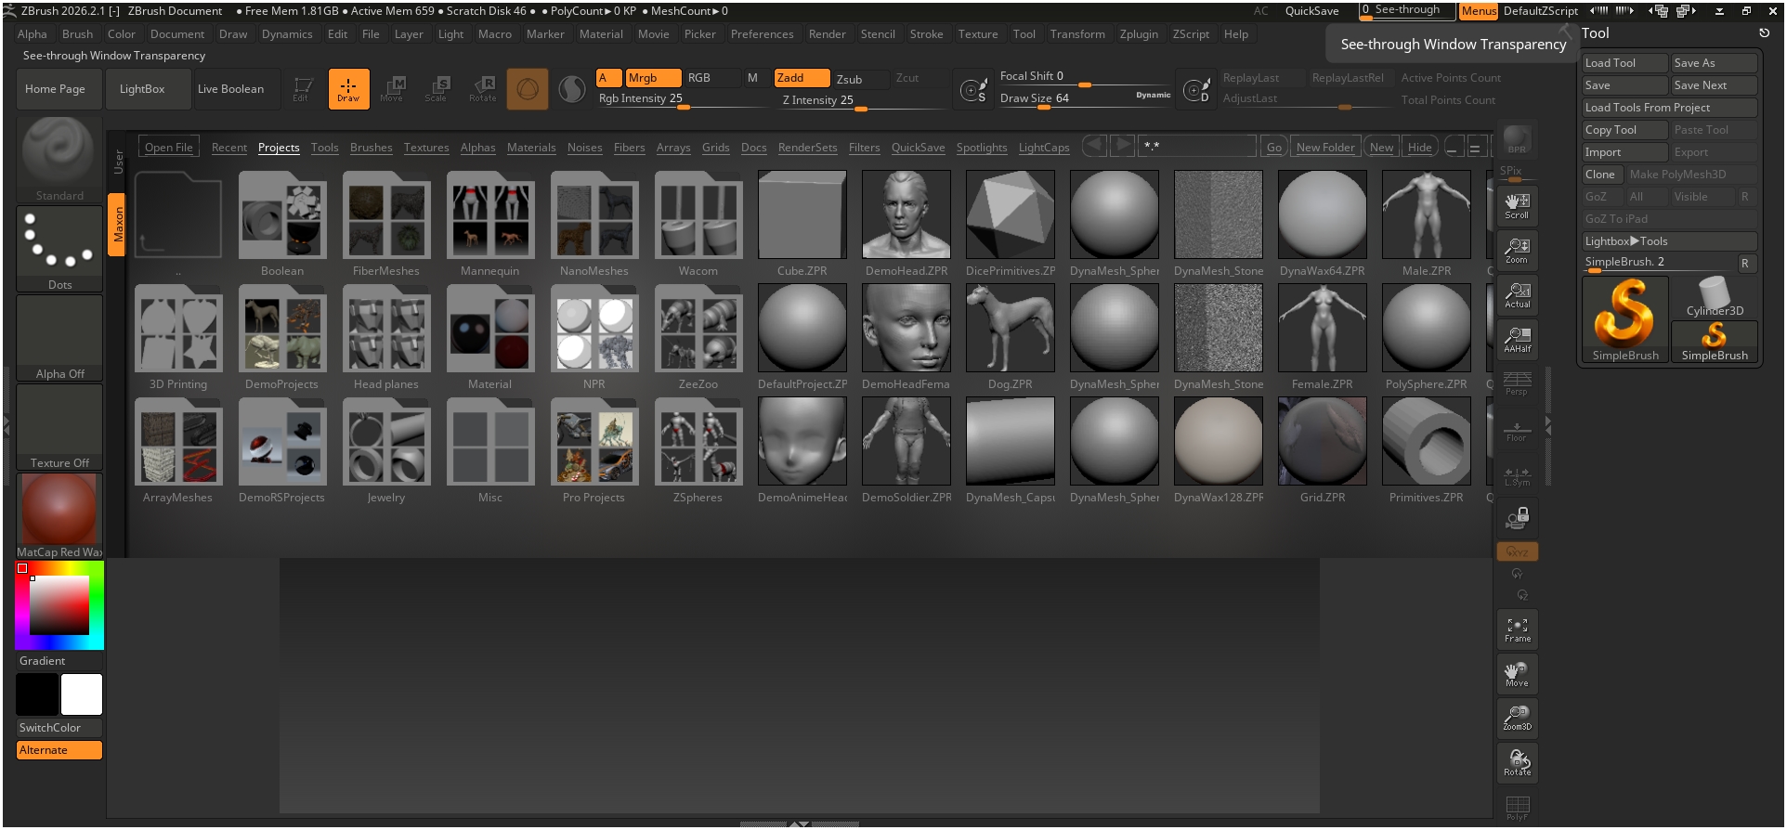This screenshot has width=1787, height=830.
Task: Open the Preferences menu
Action: (x=762, y=34)
